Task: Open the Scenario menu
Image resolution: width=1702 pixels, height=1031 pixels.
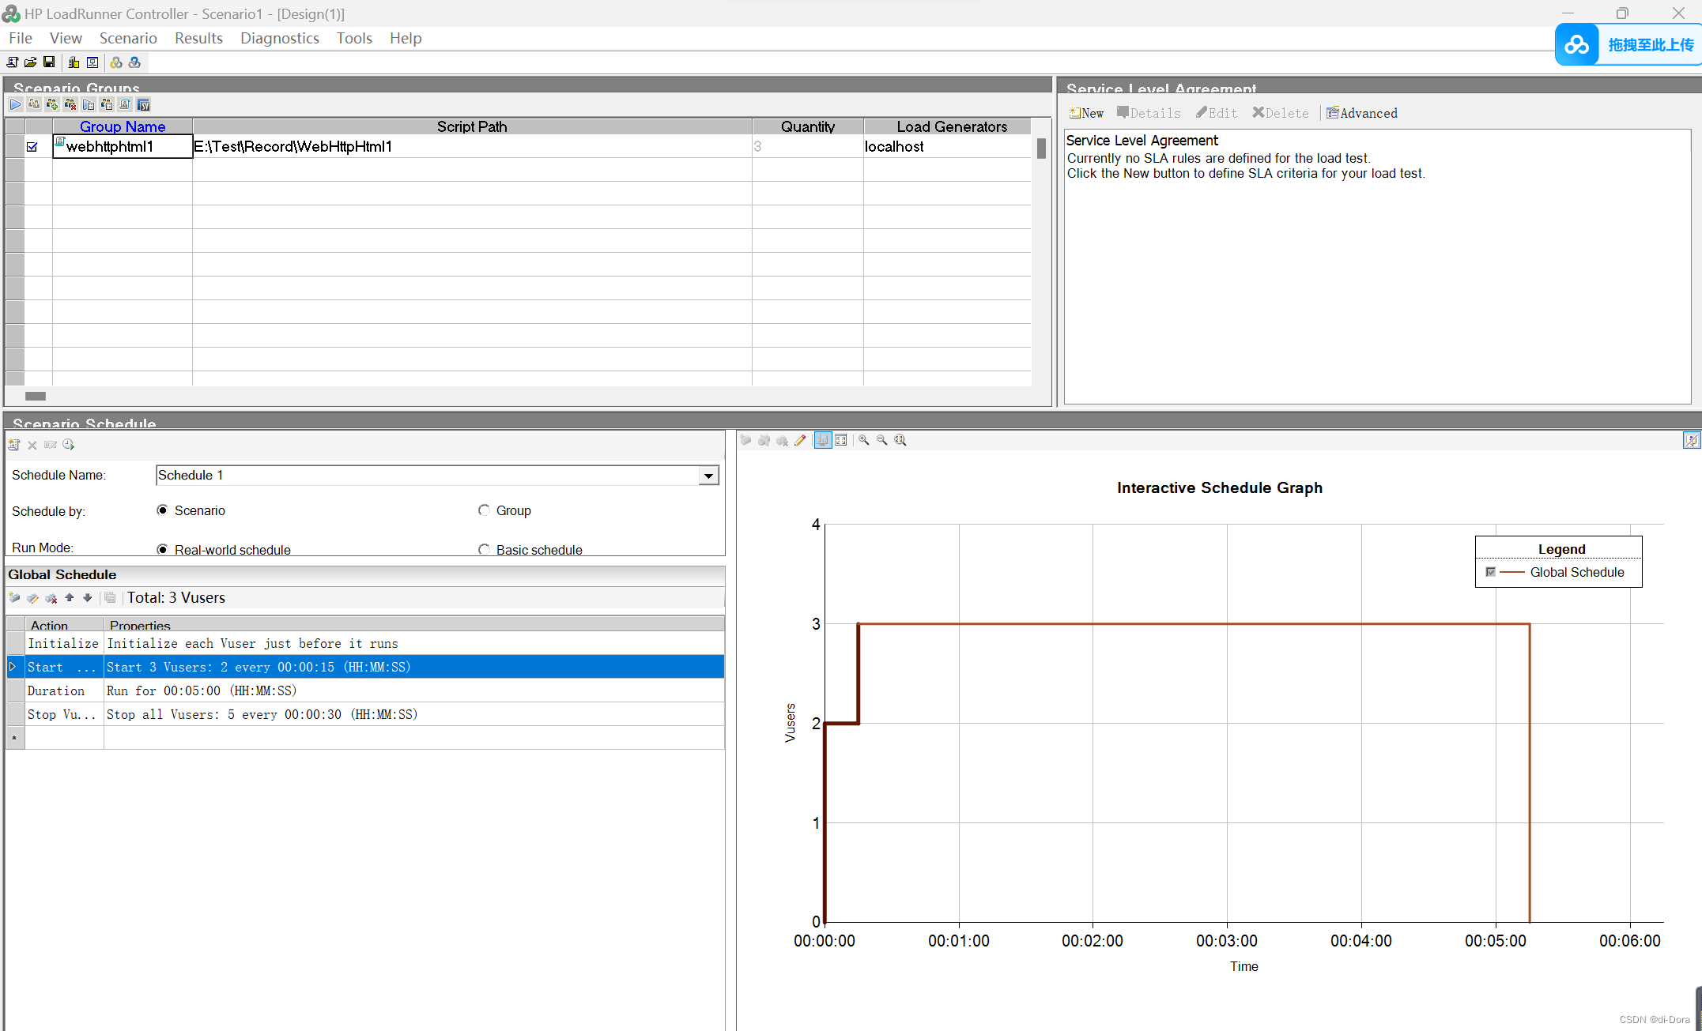Action: tap(128, 38)
